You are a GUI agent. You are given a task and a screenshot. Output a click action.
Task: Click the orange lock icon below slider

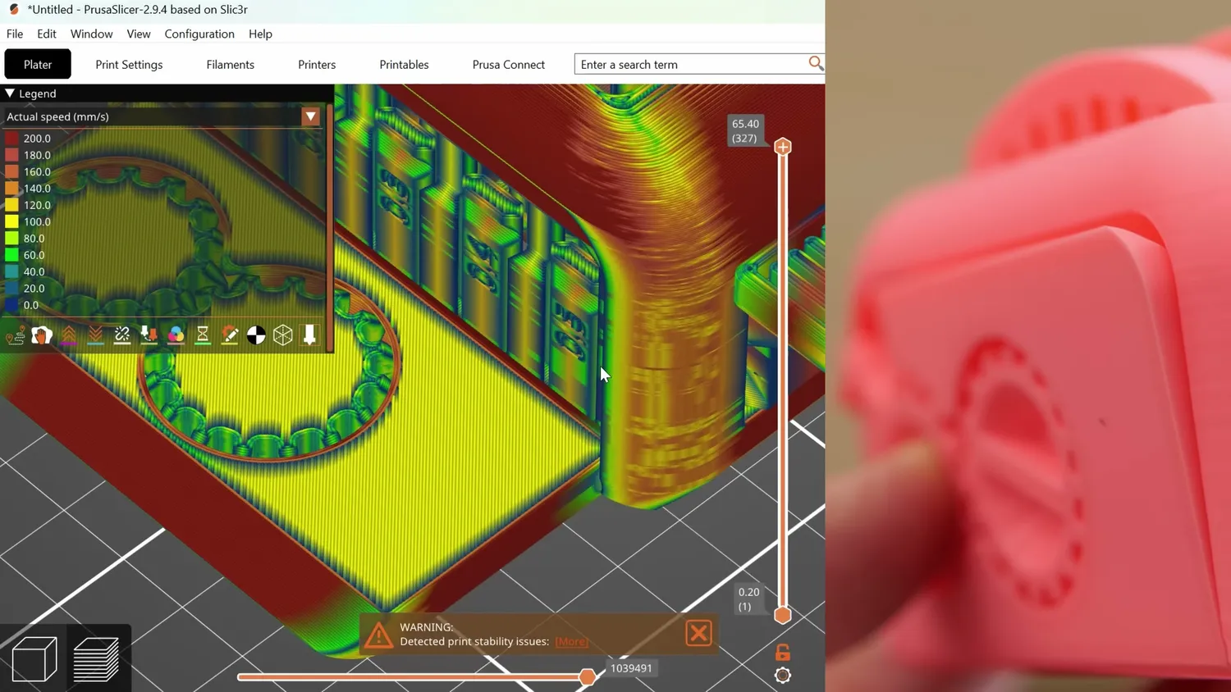(783, 652)
